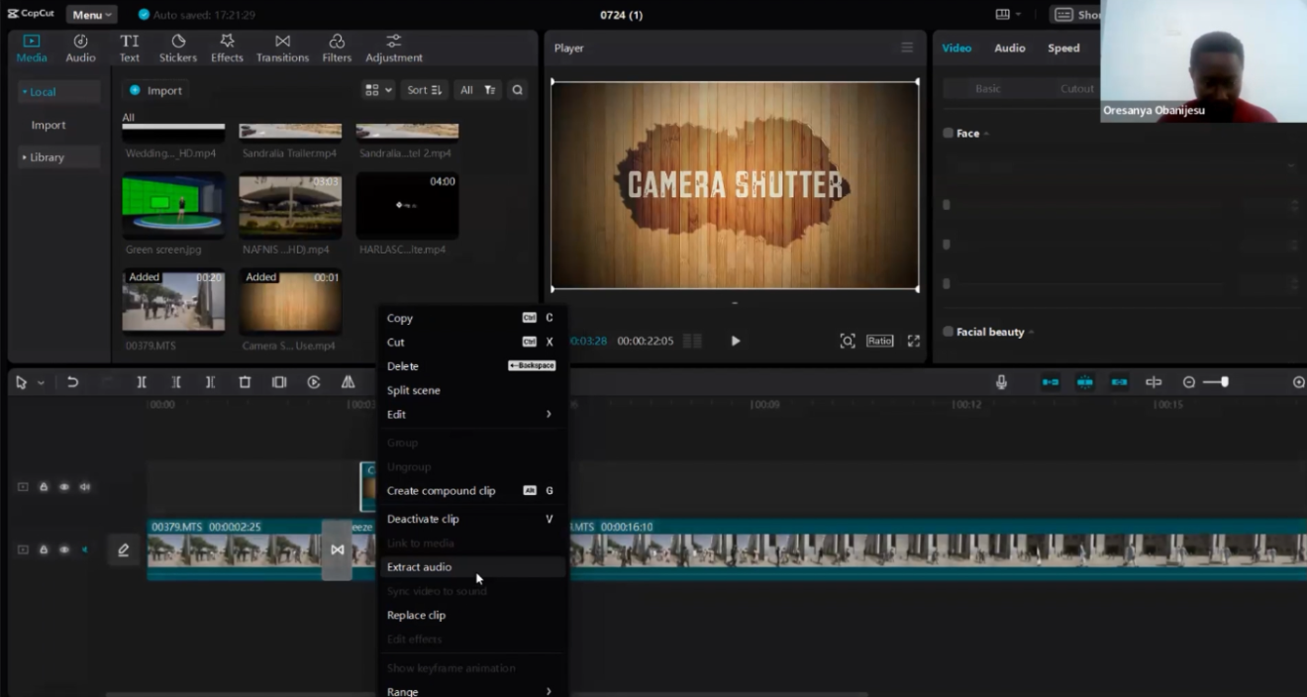Collapse the Local section
Image resolution: width=1307 pixels, height=697 pixels.
tap(59, 92)
